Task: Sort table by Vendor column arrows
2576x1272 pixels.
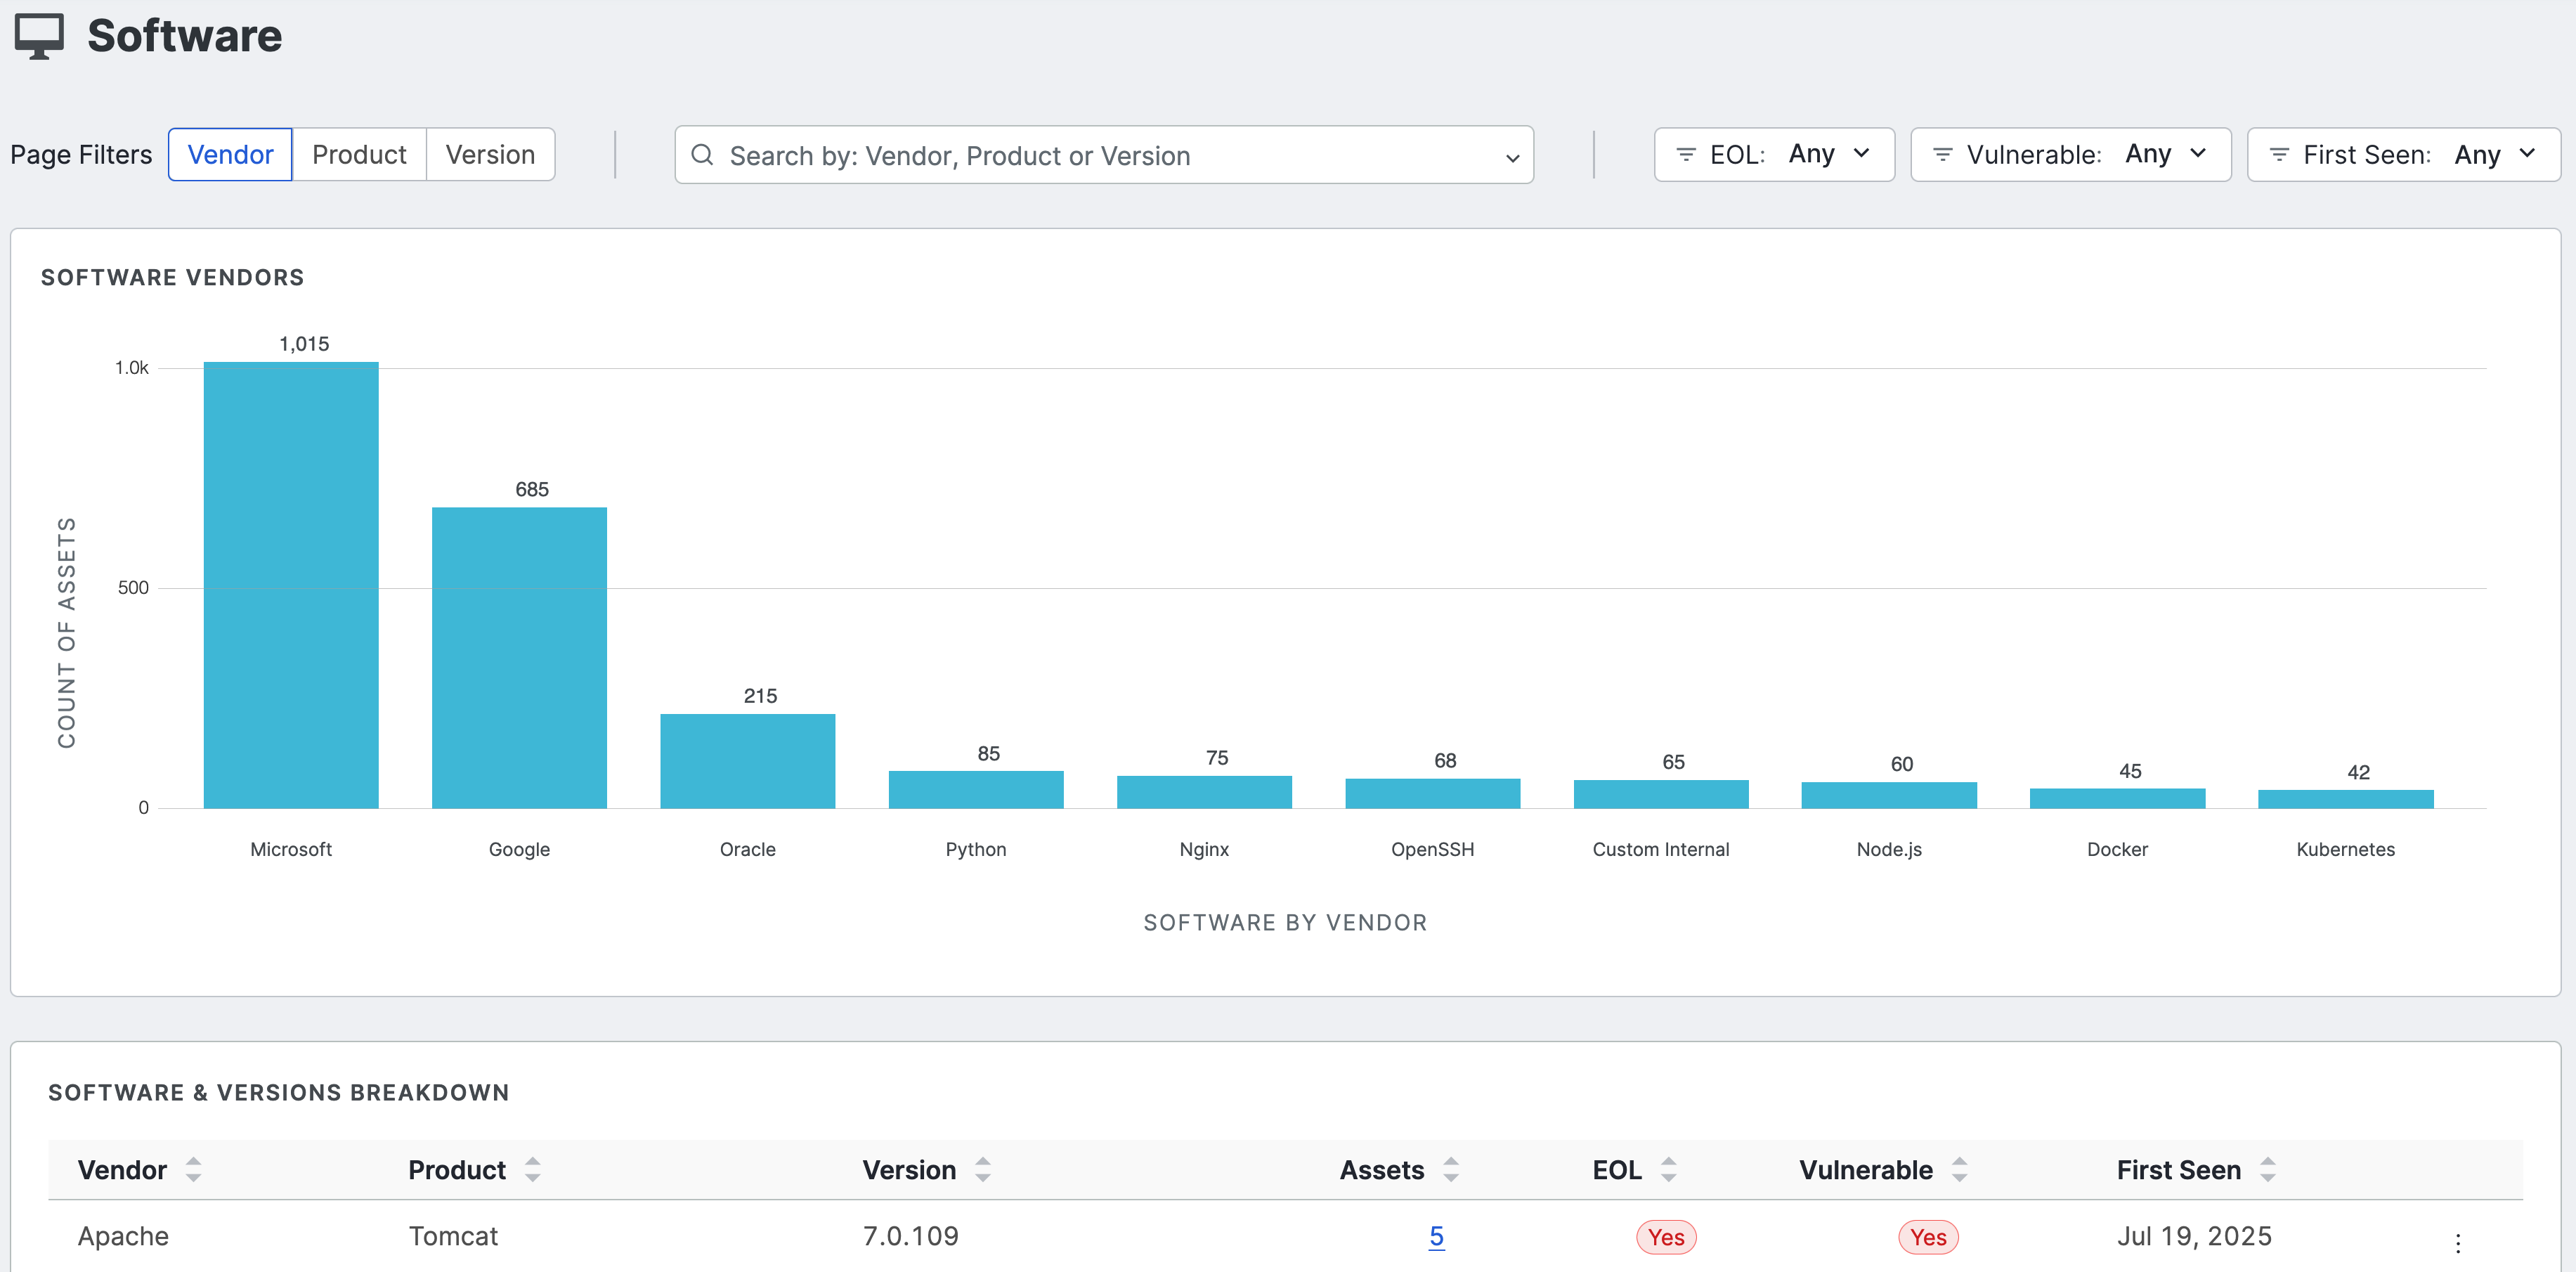Action: 193,1169
